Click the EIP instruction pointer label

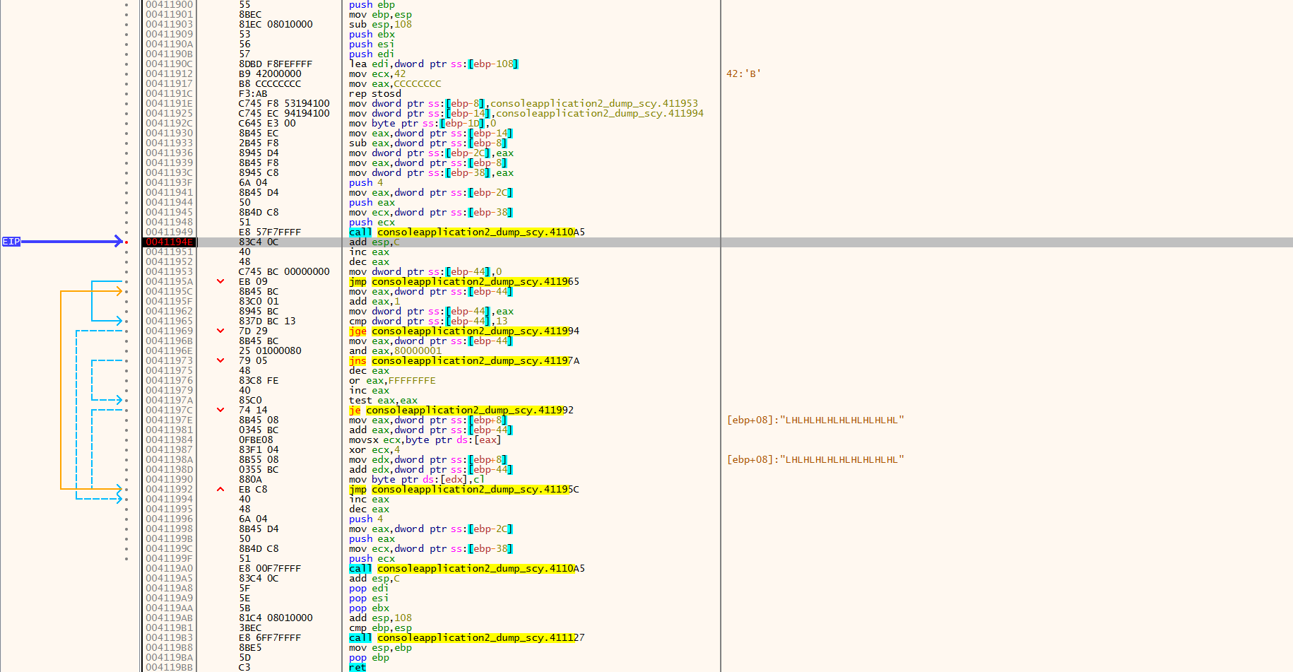pos(11,242)
